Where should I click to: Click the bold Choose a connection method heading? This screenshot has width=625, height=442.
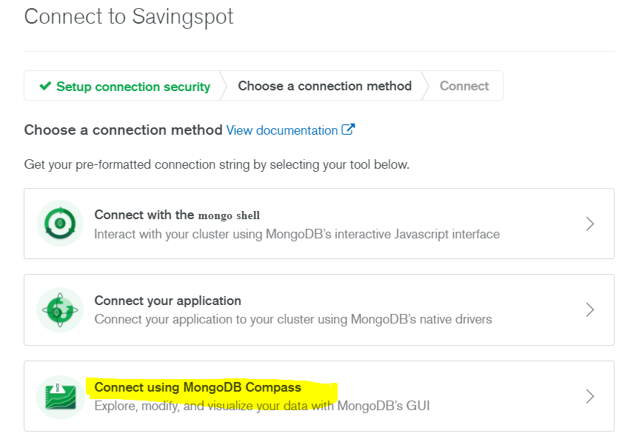123,130
